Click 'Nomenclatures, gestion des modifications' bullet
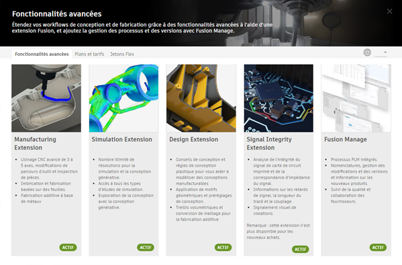 359,174
